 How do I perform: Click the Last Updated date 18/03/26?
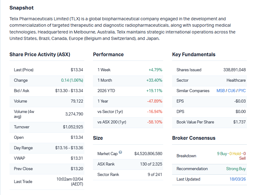[x=237, y=179]
